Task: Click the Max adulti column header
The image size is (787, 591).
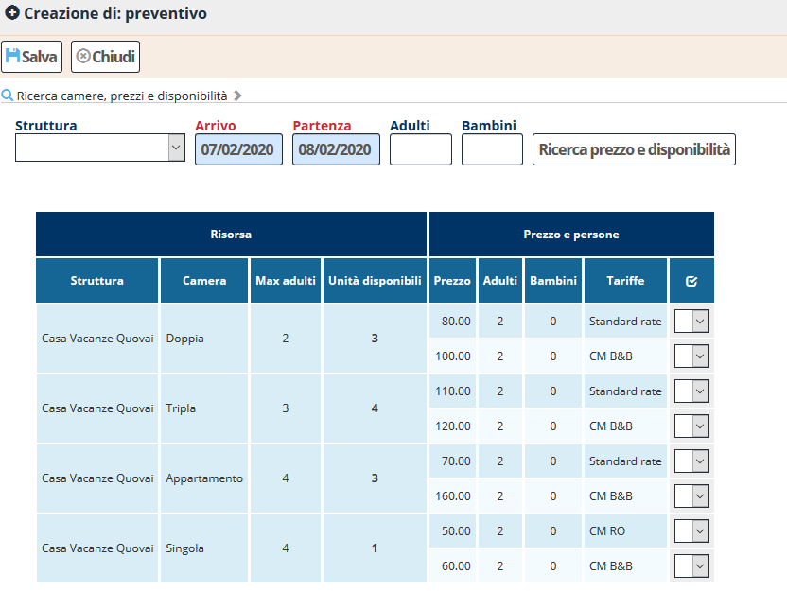Action: point(286,281)
